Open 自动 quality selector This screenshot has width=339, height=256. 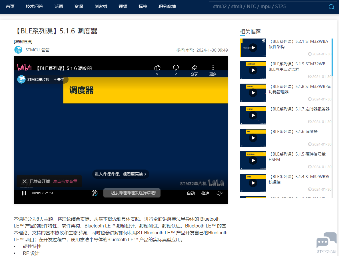click(x=191, y=193)
